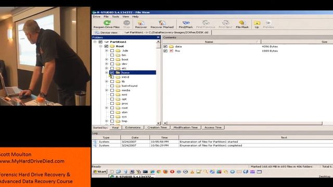
Task: Select the R-STUDIO taskbar button
Action: (132, 177)
